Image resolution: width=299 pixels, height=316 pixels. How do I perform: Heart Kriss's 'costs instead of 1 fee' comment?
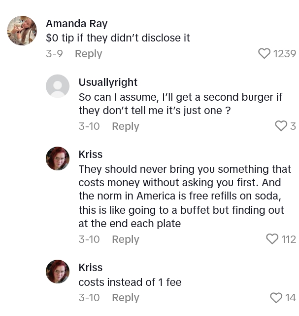[x=276, y=298]
